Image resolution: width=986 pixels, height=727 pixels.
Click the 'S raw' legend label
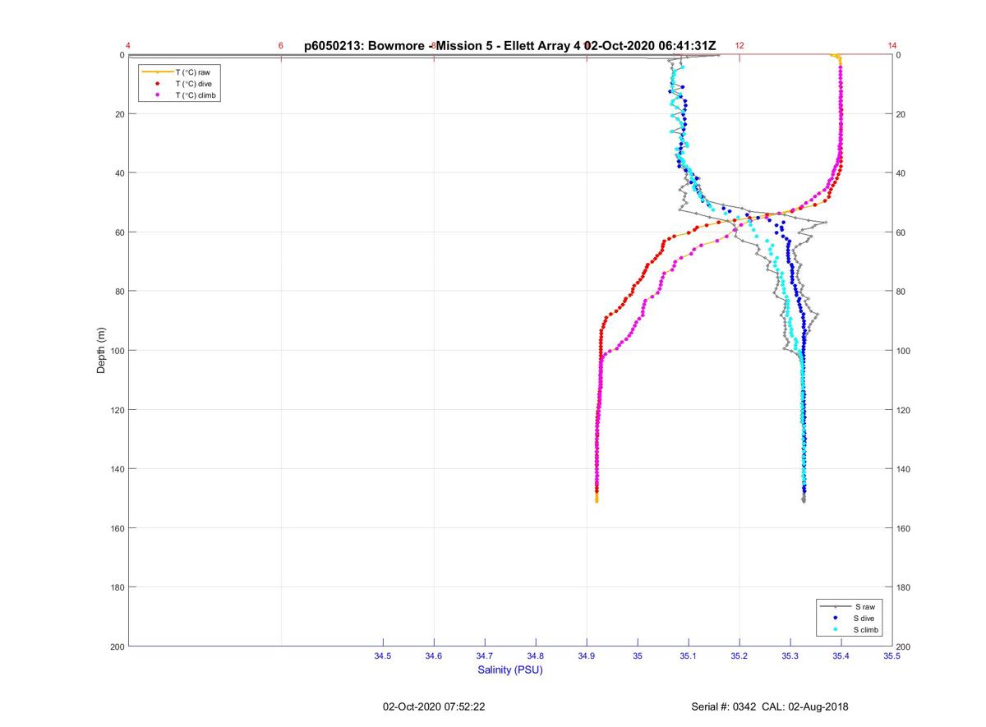click(x=864, y=606)
